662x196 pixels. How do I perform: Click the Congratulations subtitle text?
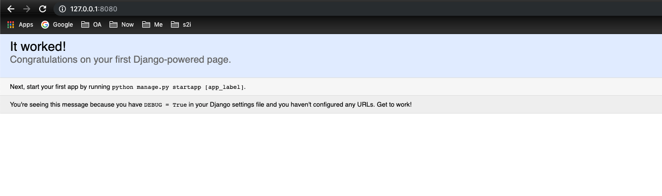120,60
